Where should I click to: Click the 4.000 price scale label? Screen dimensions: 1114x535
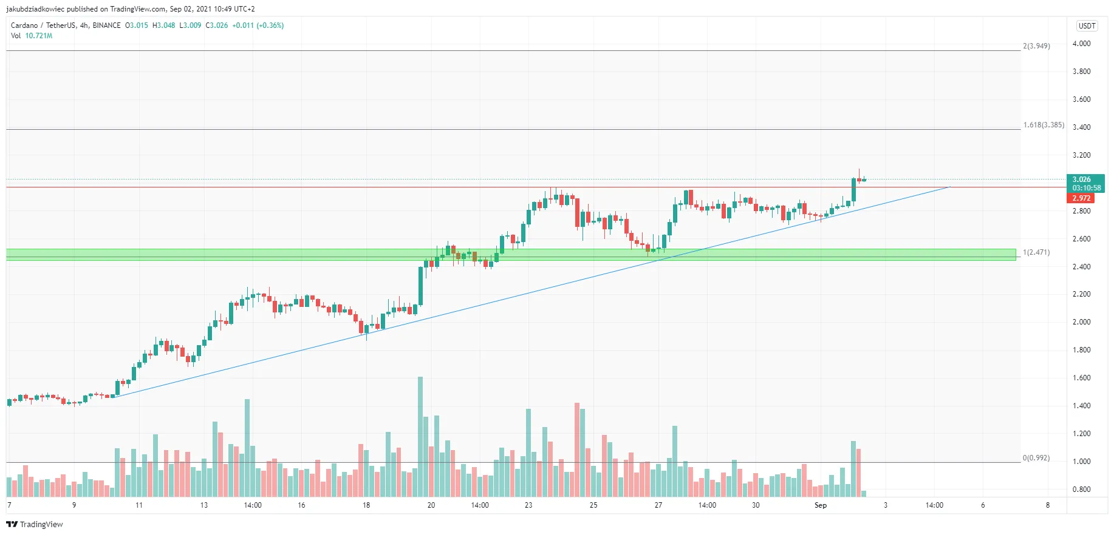point(1081,44)
